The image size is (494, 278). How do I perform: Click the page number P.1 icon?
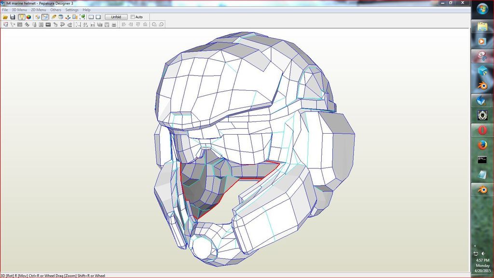[x=93, y=25]
